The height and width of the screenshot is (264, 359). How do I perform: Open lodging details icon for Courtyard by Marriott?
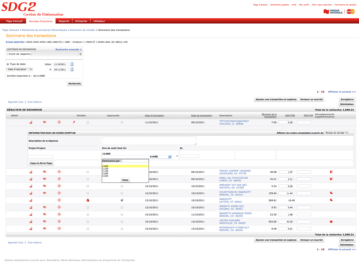coord(331,193)
